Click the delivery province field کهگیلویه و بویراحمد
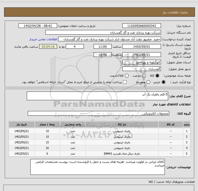 click(x=141, y=62)
